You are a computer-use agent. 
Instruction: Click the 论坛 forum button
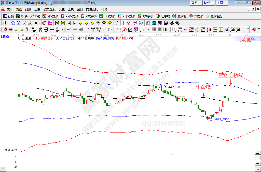[207, 3]
